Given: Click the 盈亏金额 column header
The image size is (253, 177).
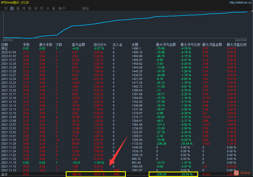Looking at the screenshot, I should click(x=79, y=45).
